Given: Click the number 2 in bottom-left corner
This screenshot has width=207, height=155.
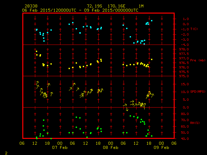Looking at the screenshot, I should (6, 152).
